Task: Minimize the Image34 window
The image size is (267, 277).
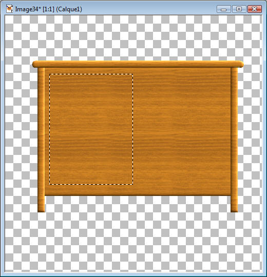Action: [224, 9]
